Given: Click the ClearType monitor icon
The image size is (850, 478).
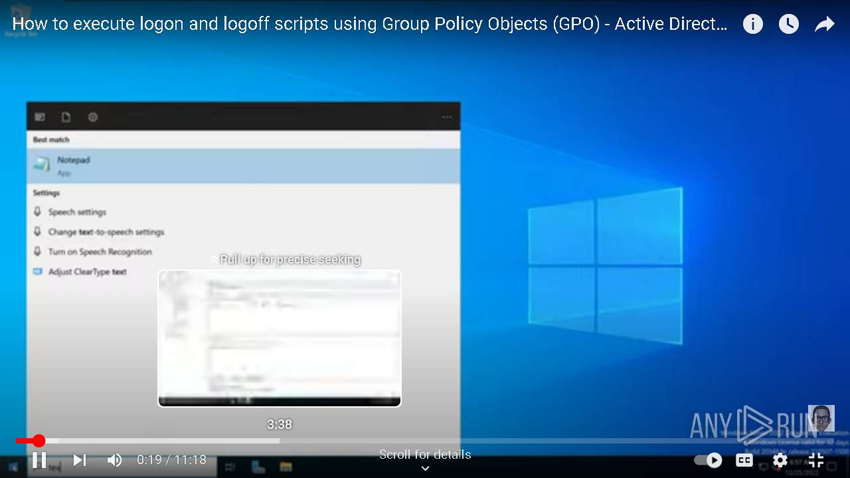Looking at the screenshot, I should [x=37, y=272].
